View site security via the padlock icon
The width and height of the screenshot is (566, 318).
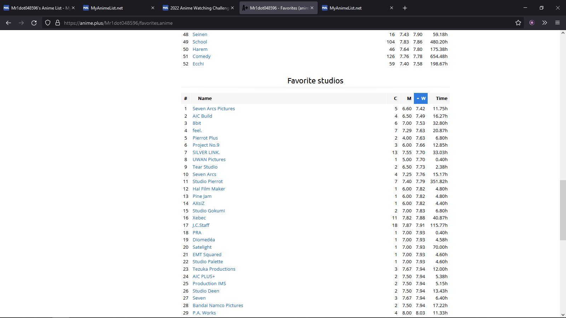click(58, 23)
